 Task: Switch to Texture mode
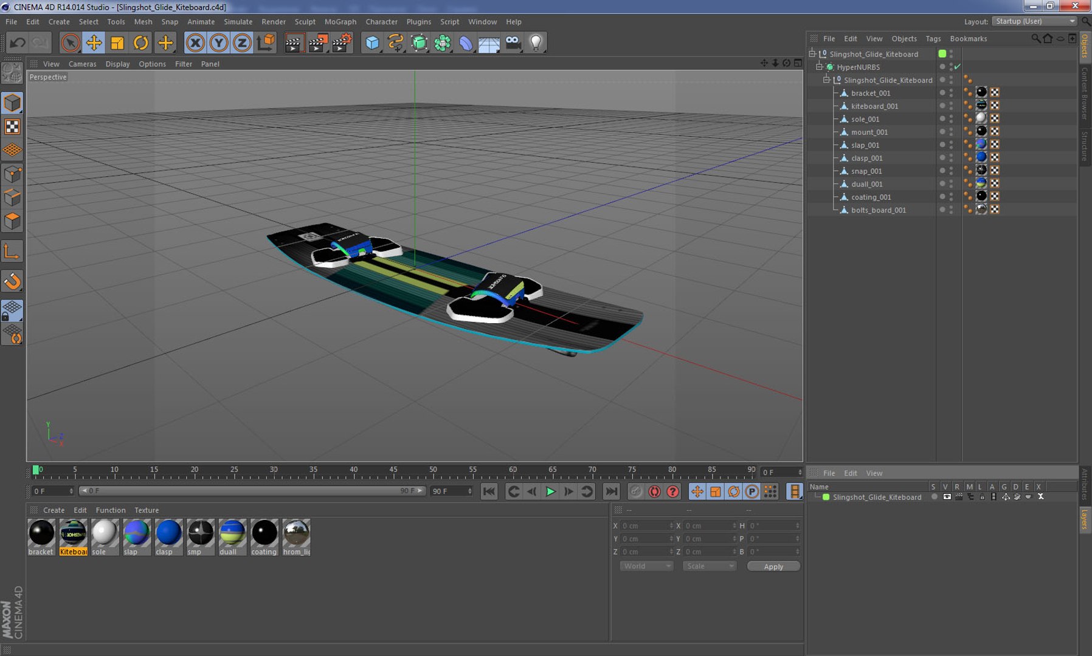pos(12,126)
